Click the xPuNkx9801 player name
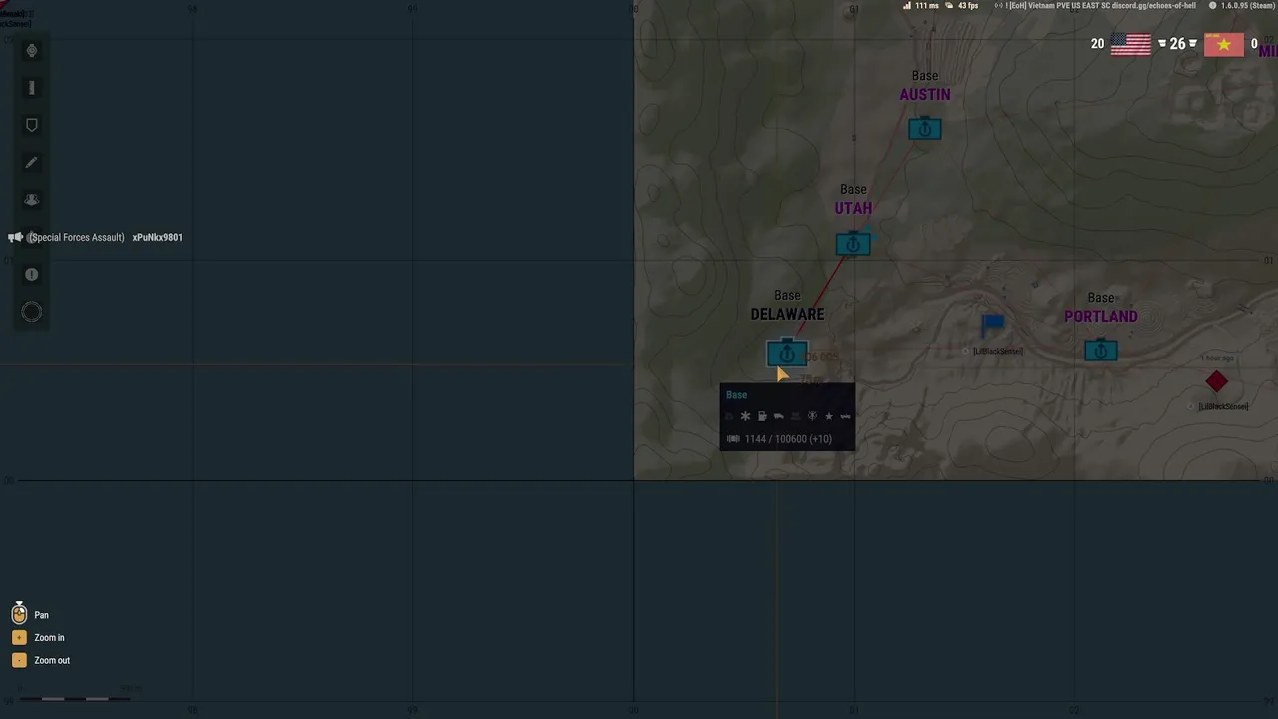 click(x=157, y=237)
